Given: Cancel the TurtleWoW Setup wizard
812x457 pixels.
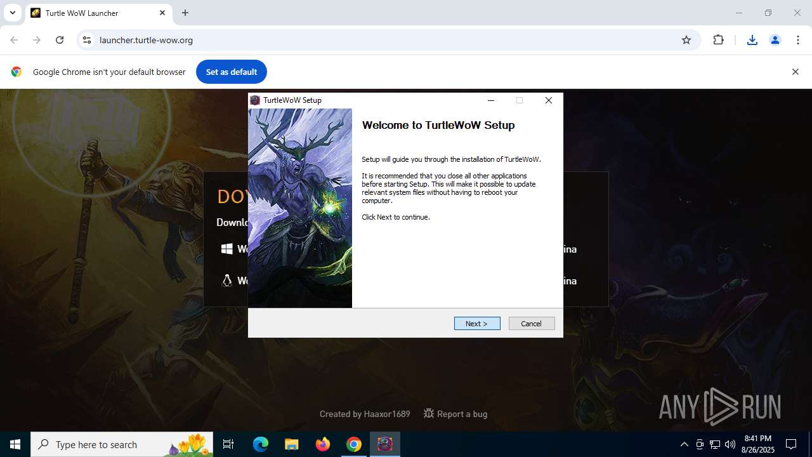Looking at the screenshot, I should [532, 324].
